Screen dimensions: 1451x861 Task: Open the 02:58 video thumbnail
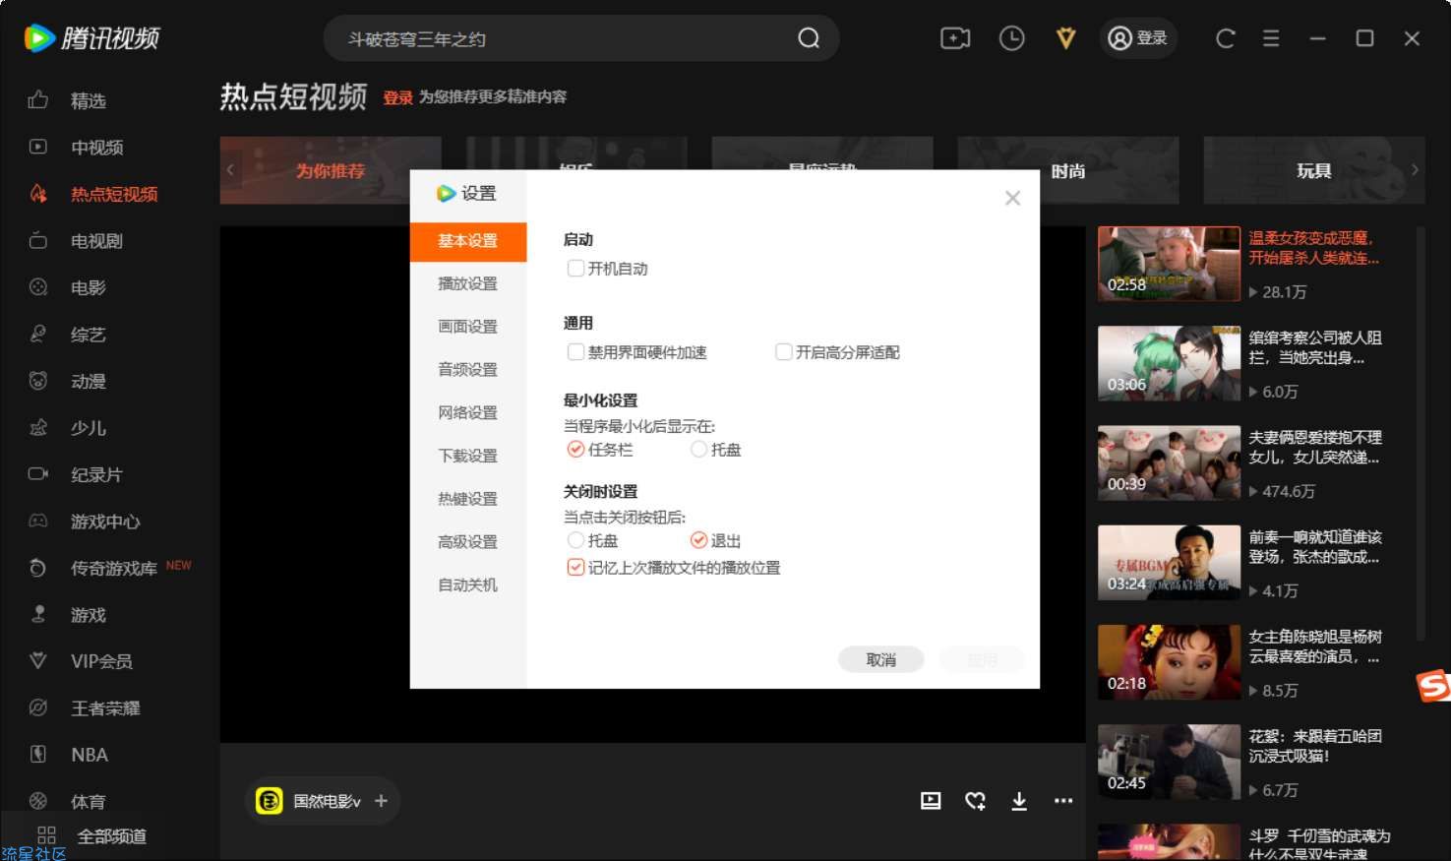[x=1169, y=264]
